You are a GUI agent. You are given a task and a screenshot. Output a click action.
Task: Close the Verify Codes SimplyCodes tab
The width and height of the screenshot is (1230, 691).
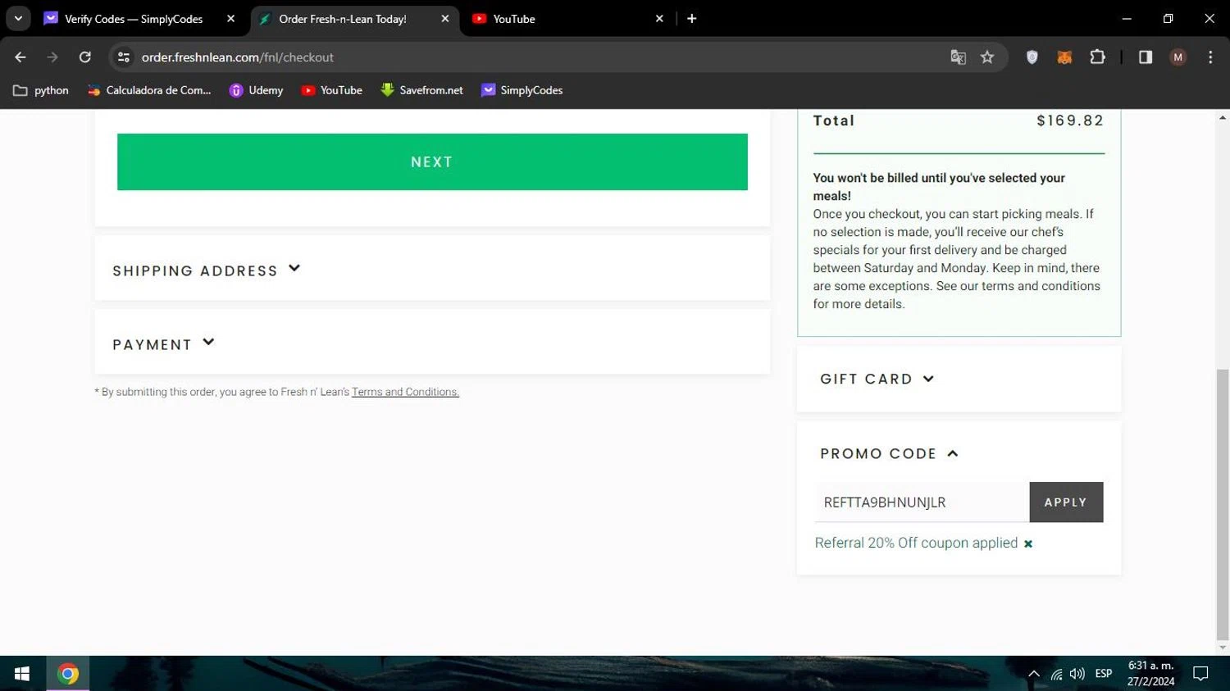tap(230, 19)
